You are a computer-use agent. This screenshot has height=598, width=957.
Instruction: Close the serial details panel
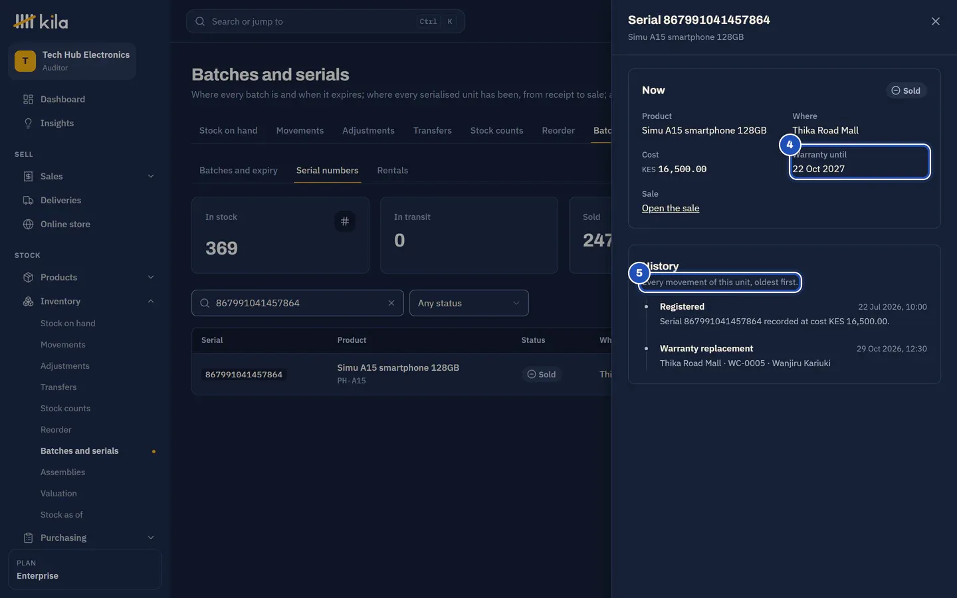[x=936, y=21]
